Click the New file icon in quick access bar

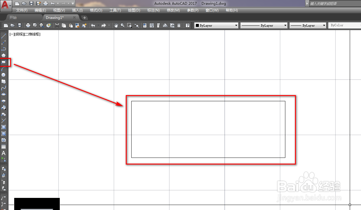[x=17, y=4]
